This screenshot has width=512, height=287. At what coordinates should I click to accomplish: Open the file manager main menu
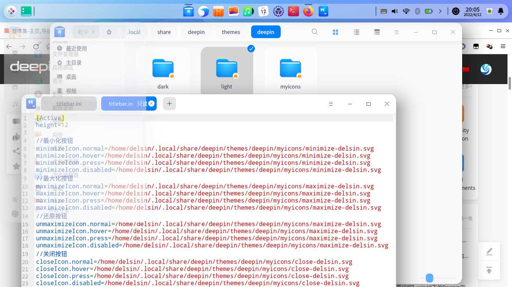pos(397,32)
